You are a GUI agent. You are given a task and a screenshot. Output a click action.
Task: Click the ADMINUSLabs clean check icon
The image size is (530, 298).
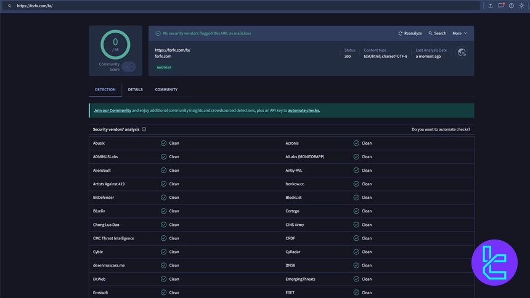163,157
